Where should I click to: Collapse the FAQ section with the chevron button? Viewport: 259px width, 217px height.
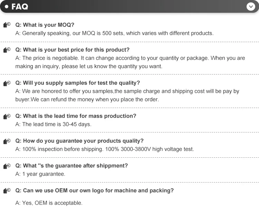251,7
